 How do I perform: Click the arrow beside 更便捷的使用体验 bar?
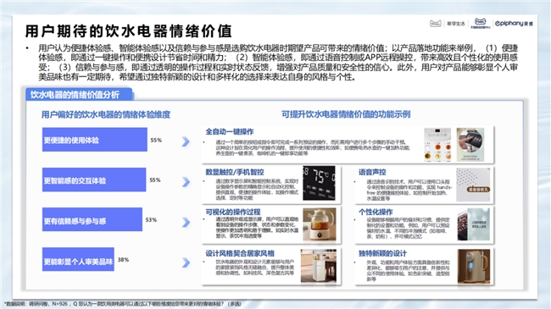pos(186,141)
